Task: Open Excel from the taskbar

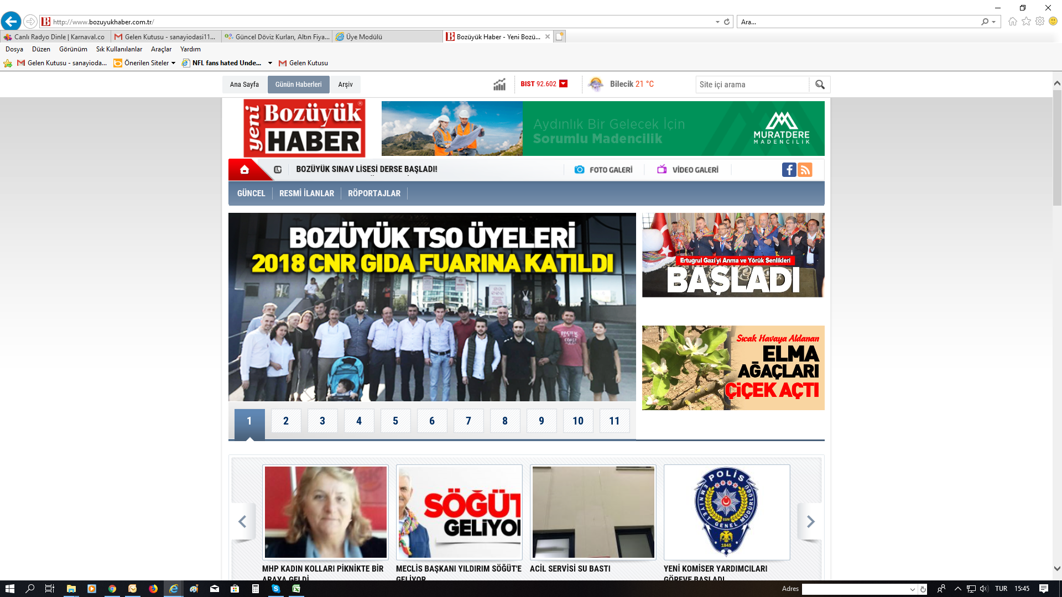Action: pos(296,589)
